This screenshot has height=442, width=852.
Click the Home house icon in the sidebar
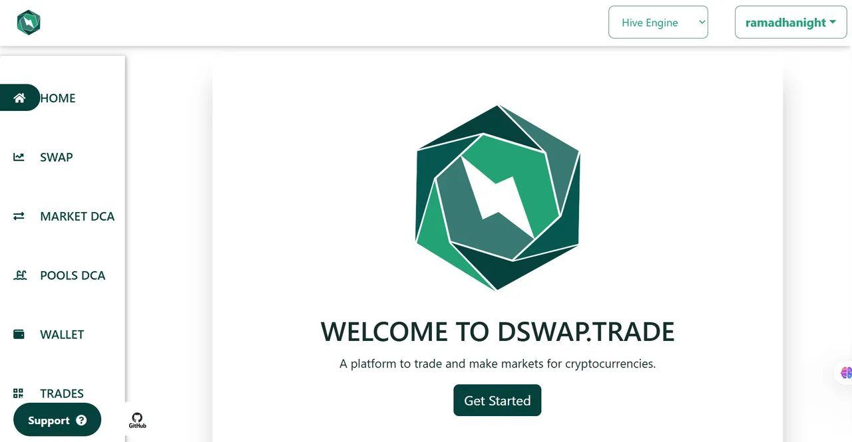point(19,98)
